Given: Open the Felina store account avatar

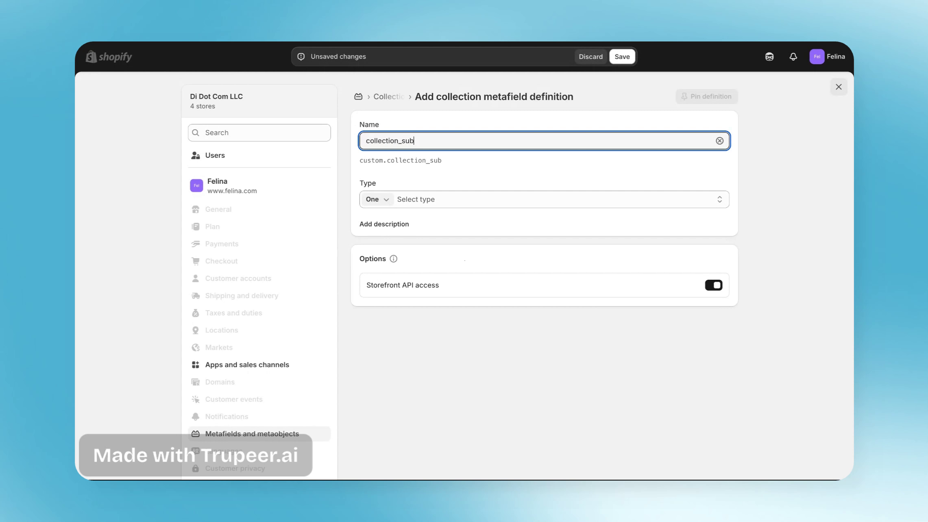Looking at the screenshot, I should pos(196,185).
